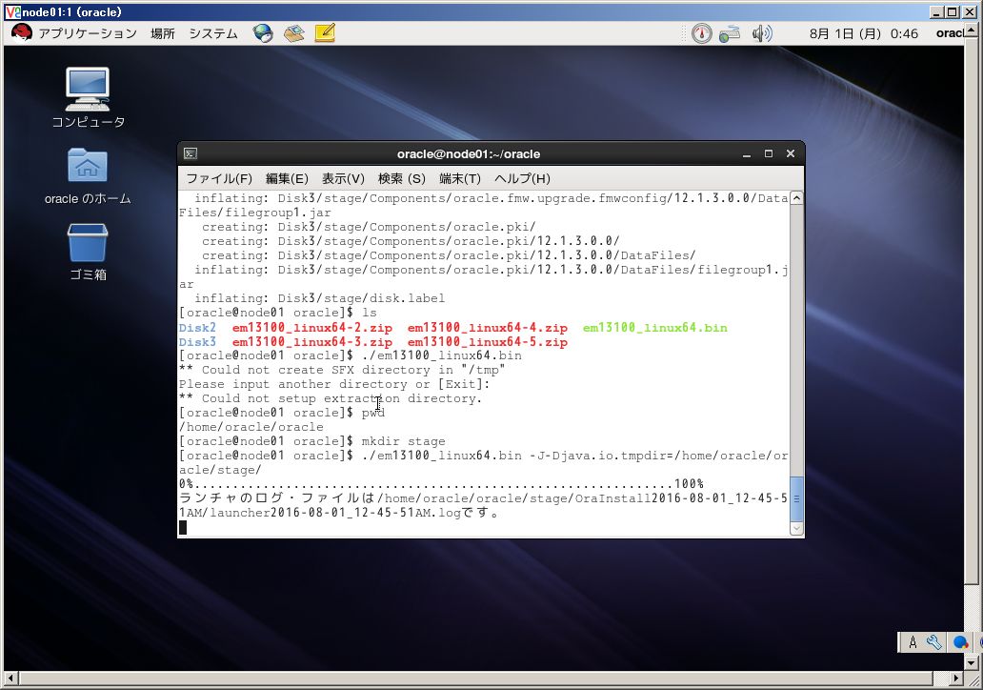Image resolution: width=983 pixels, height=690 pixels.
Task: Click the oracle user name in panel
Action: click(x=949, y=34)
